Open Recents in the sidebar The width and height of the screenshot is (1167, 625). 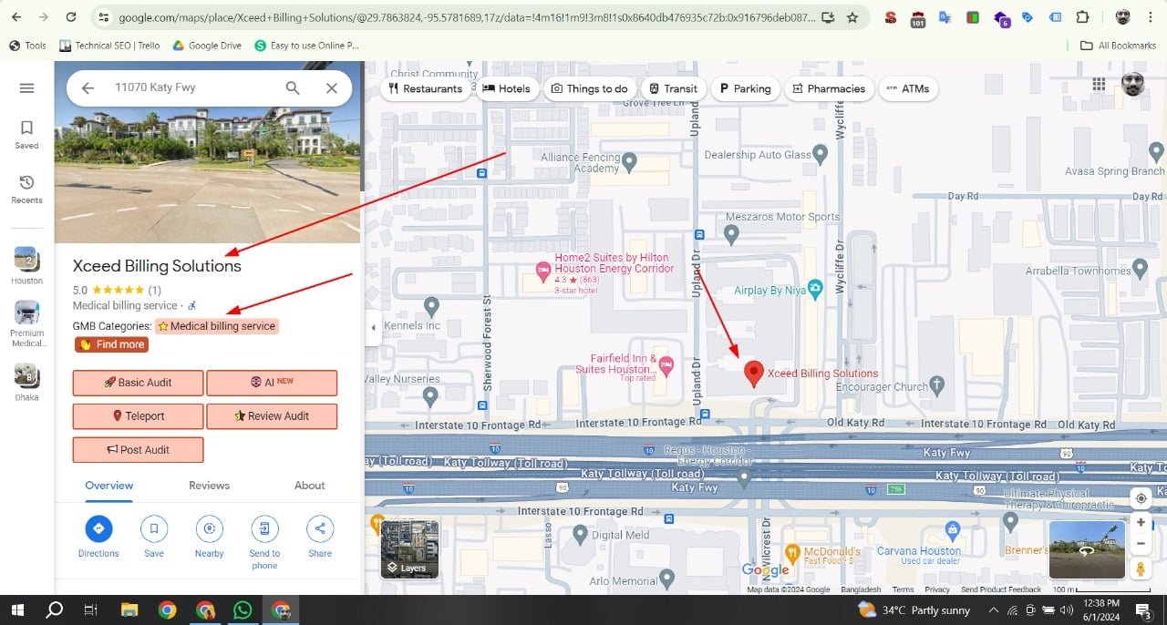26,190
